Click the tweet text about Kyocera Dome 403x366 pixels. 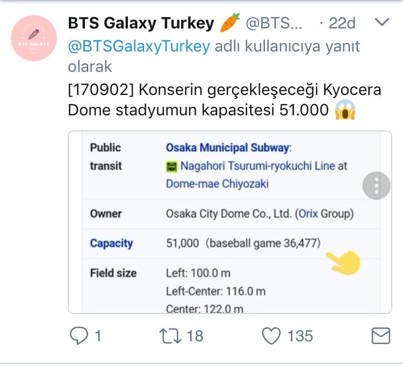pos(224,100)
